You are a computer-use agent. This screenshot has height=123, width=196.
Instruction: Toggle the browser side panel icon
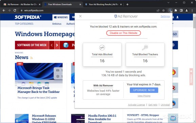pos(181,11)
